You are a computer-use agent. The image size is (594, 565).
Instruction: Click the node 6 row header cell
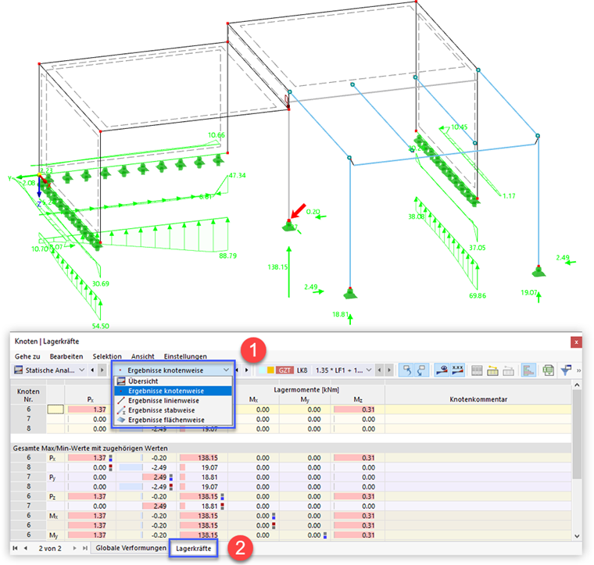[x=28, y=409]
